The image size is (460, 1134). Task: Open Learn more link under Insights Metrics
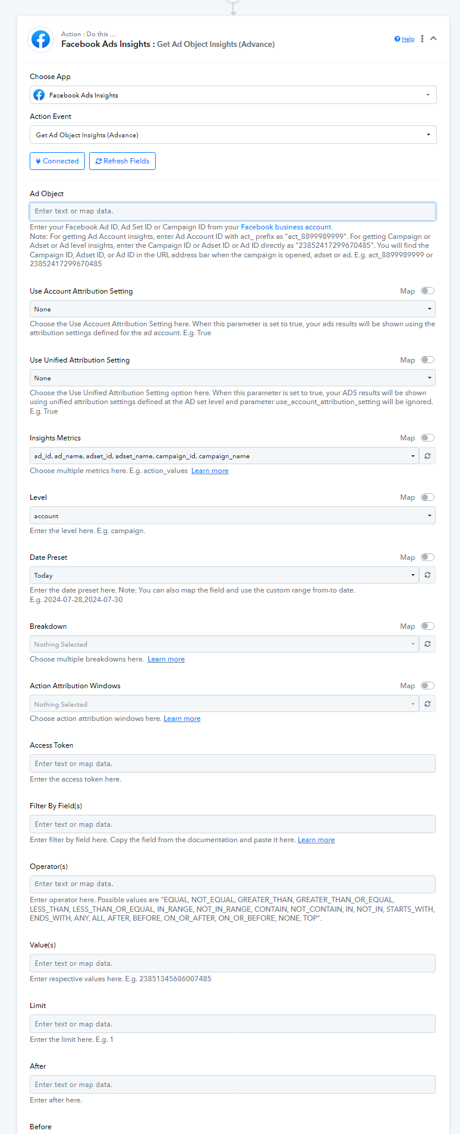(210, 471)
